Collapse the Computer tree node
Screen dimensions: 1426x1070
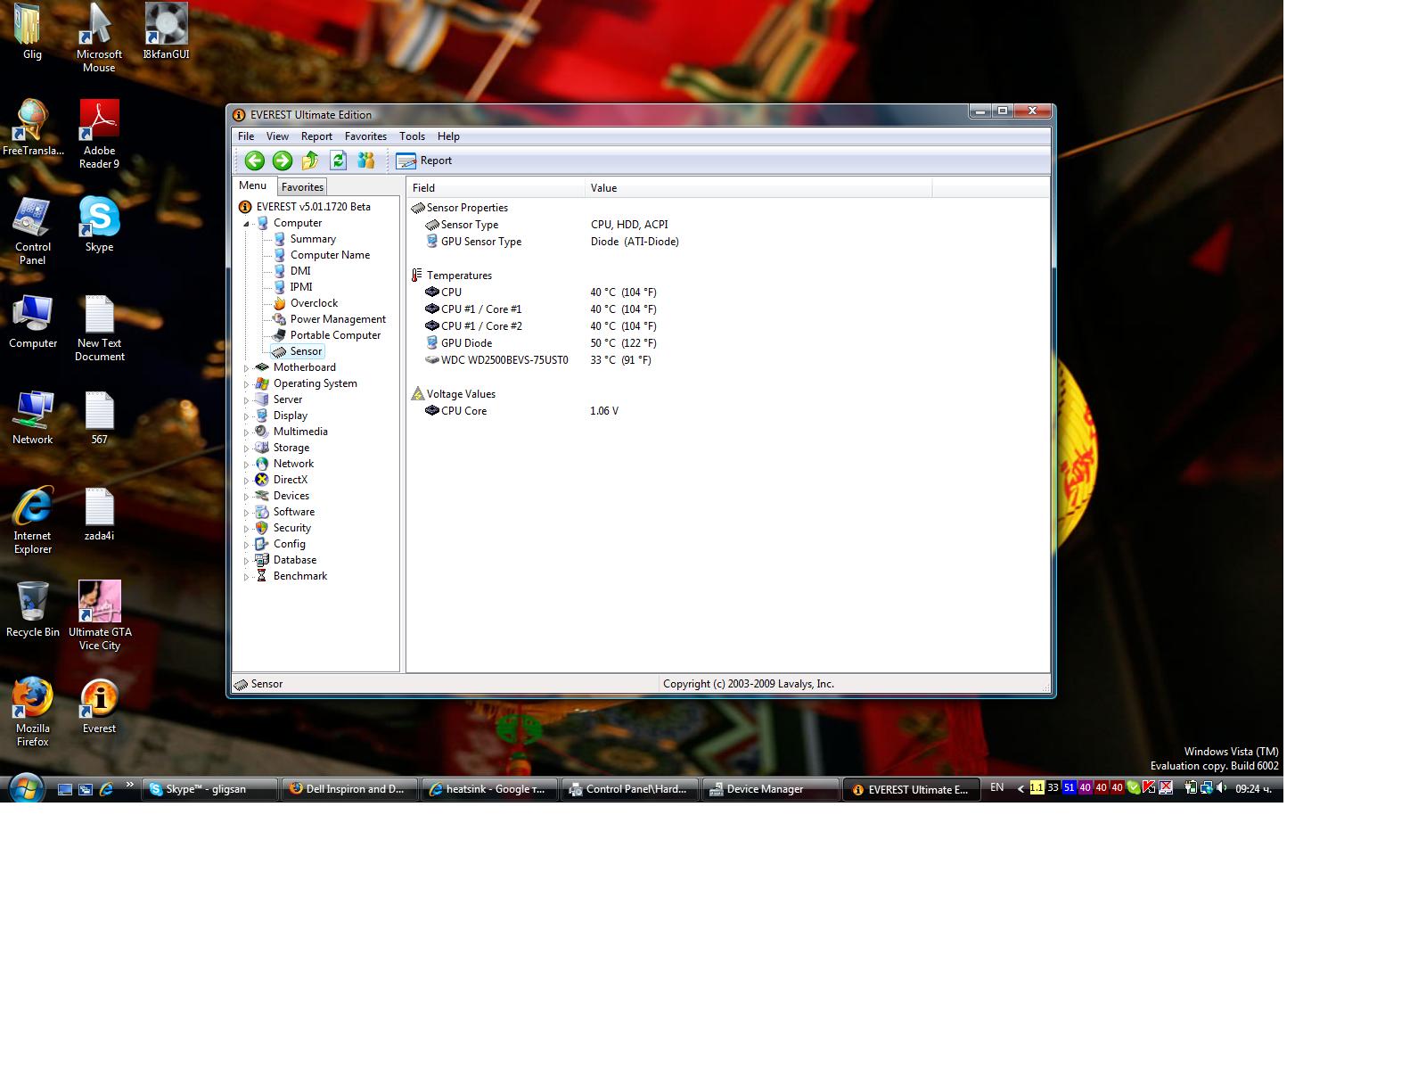point(247,224)
